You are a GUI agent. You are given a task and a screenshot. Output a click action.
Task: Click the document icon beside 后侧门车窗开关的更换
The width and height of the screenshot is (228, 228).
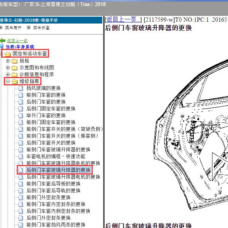tap(21, 143)
